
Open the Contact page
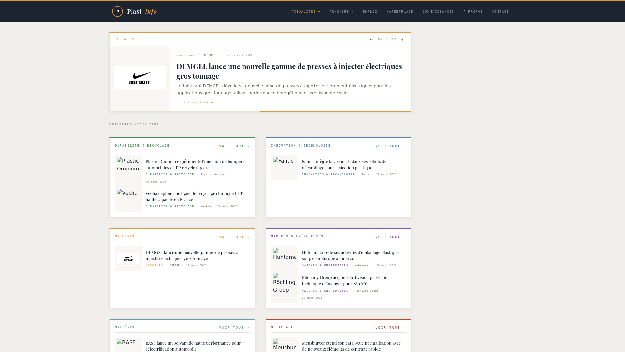coord(500,12)
